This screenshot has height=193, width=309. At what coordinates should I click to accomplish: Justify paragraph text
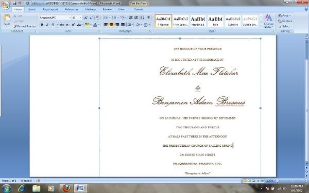(123, 25)
